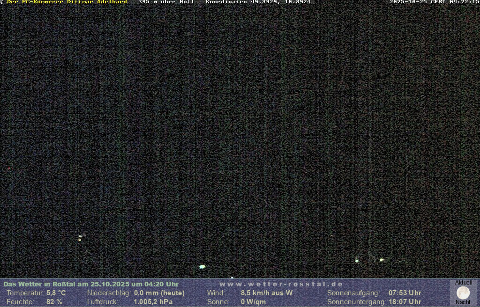Click the 395 m über Null altitude text
The height and width of the screenshot is (307, 480).
pos(166,2)
